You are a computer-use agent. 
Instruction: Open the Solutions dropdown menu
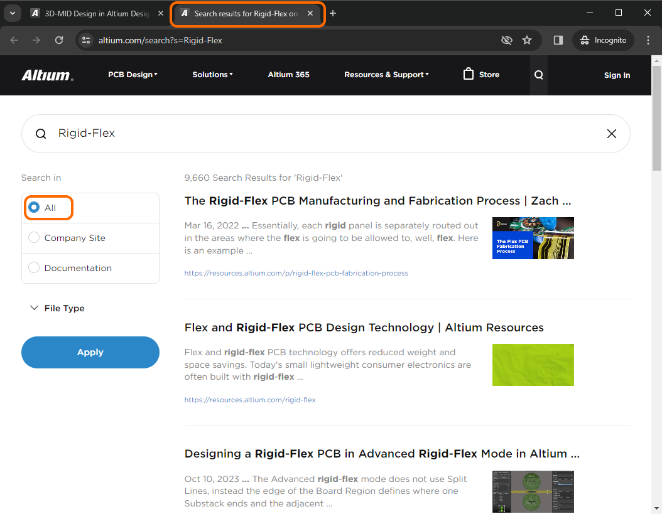[212, 75]
